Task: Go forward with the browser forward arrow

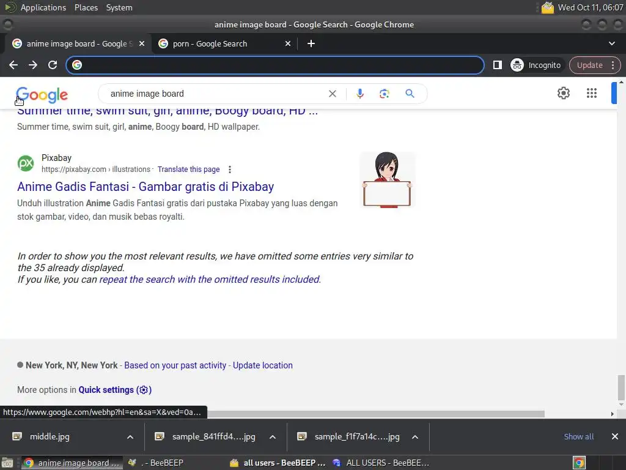Action: tap(33, 65)
